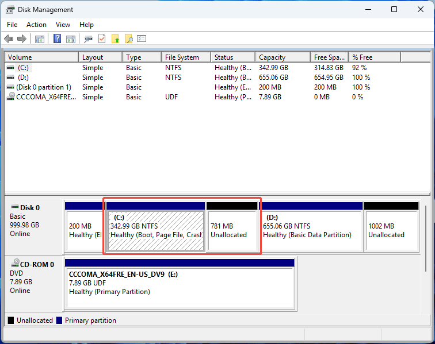Maximize the Disk Management window
Image resolution: width=435 pixels, height=344 pixels.
coord(394,9)
